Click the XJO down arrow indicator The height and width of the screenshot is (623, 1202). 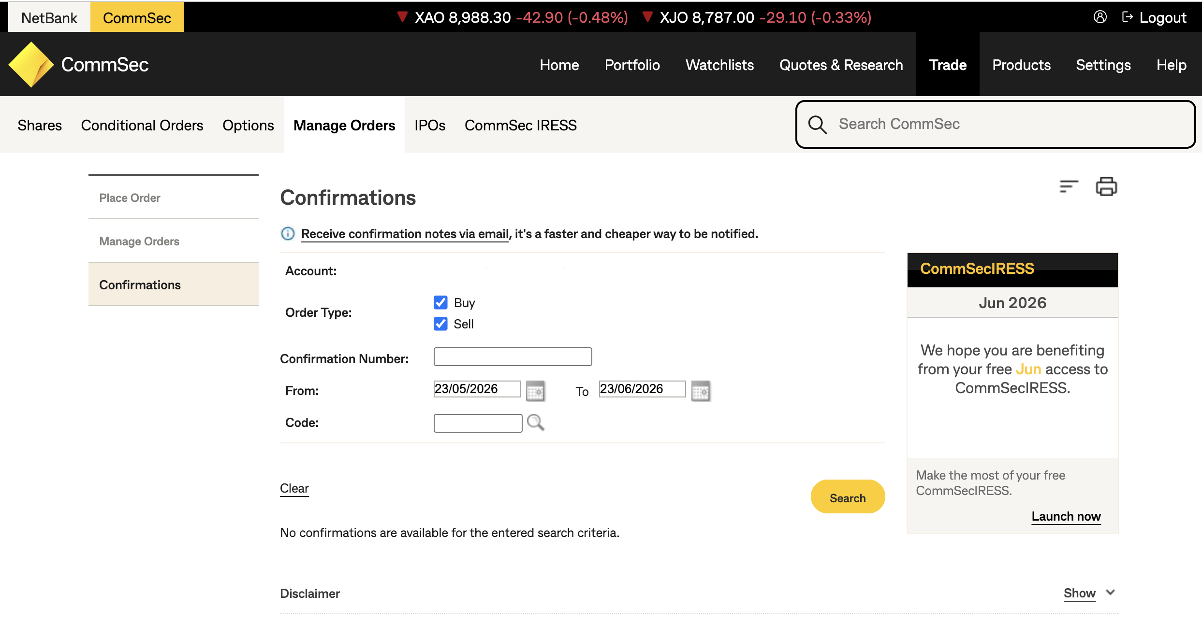(647, 17)
